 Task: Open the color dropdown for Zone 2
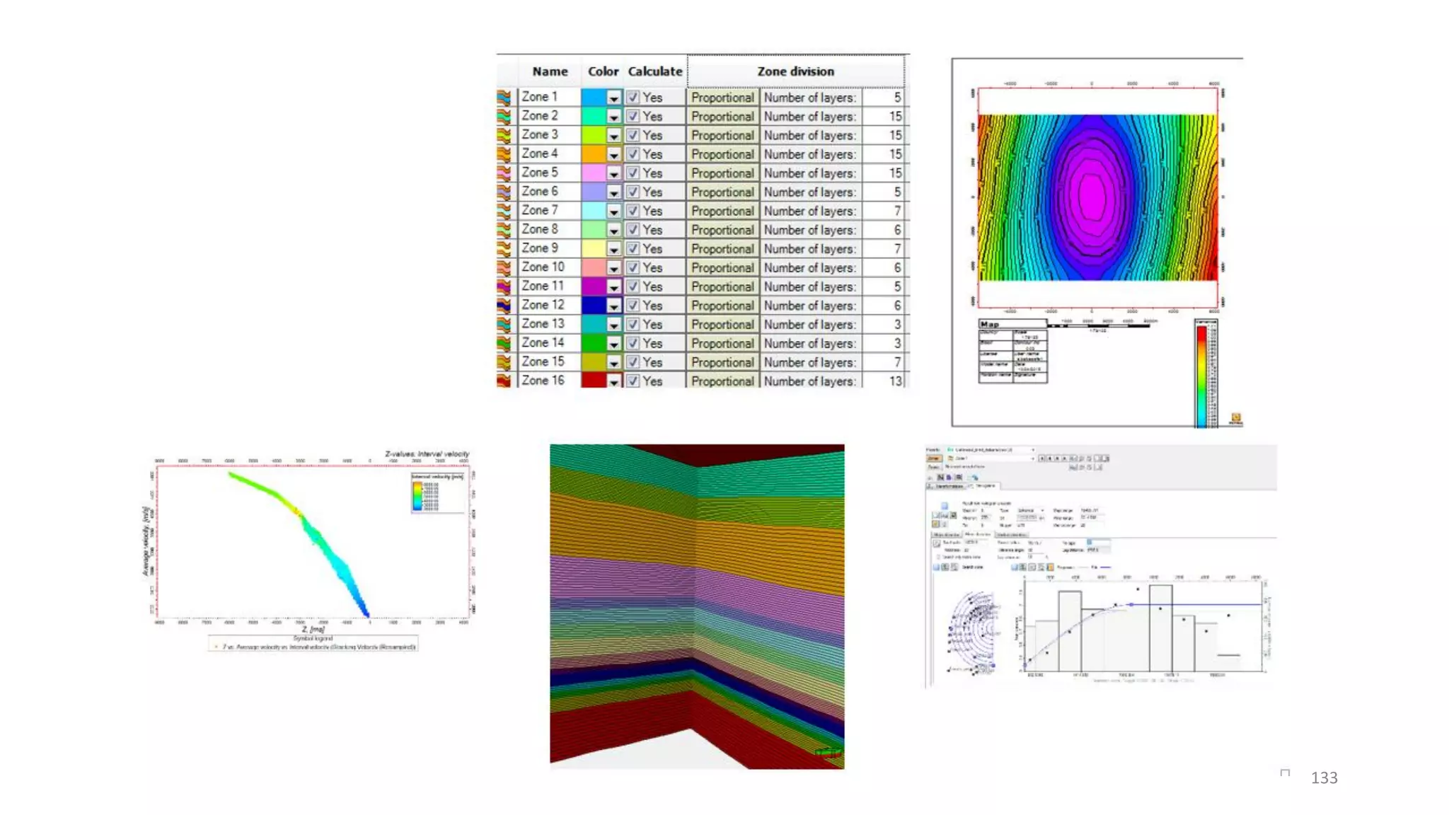pyautogui.click(x=613, y=117)
